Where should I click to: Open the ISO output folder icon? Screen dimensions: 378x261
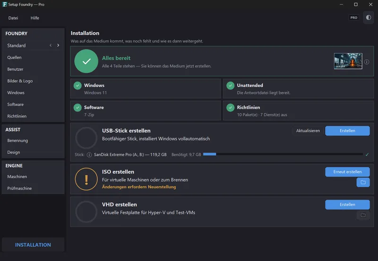(x=363, y=182)
